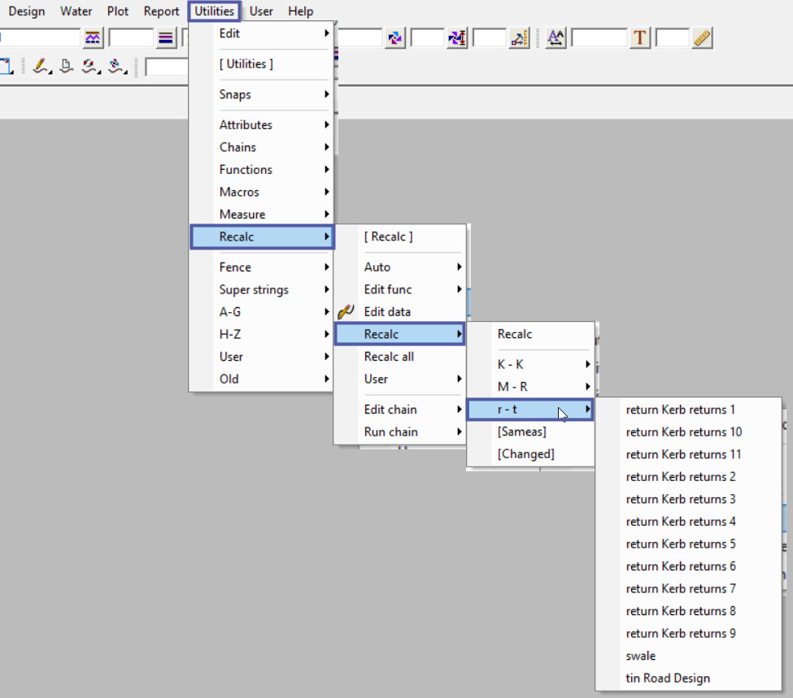Expand the K - K submenu
Viewport: 793px width, 698px height.
coord(529,365)
